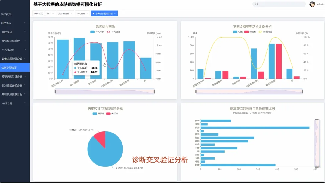This screenshot has width=325, height=183.
Task: Expand the 系统公告 sidebar menu
Action: [x=15, y=103]
